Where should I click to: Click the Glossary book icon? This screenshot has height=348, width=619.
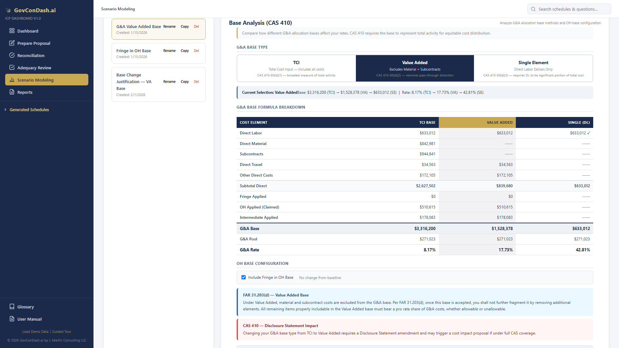[12, 307]
